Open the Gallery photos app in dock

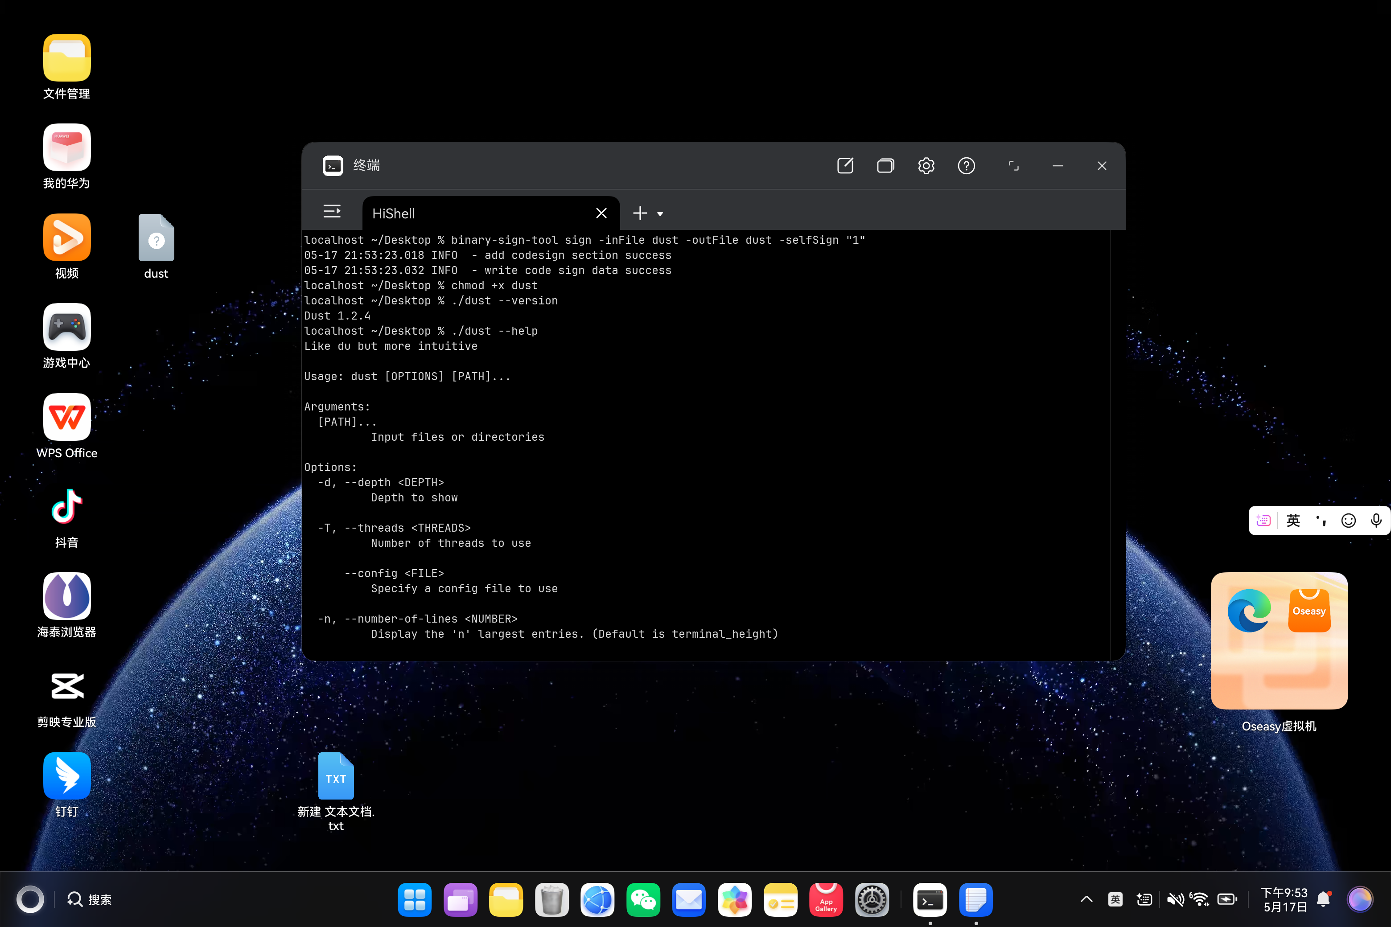point(735,900)
